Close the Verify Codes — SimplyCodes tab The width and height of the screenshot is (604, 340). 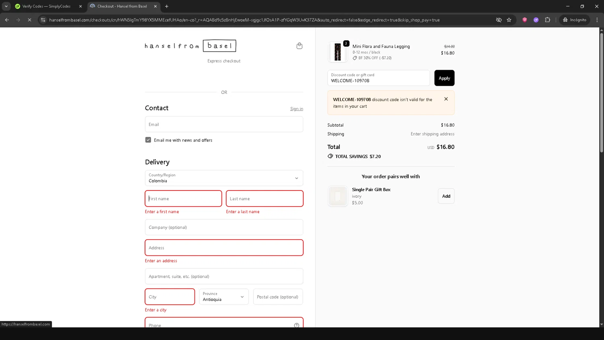tap(81, 6)
